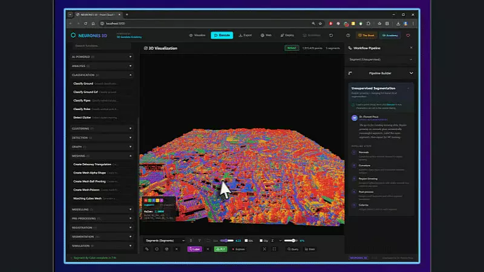Screen dimensions: 484x272
Task: Run the pipeline with the Execute button
Action: click(222, 35)
